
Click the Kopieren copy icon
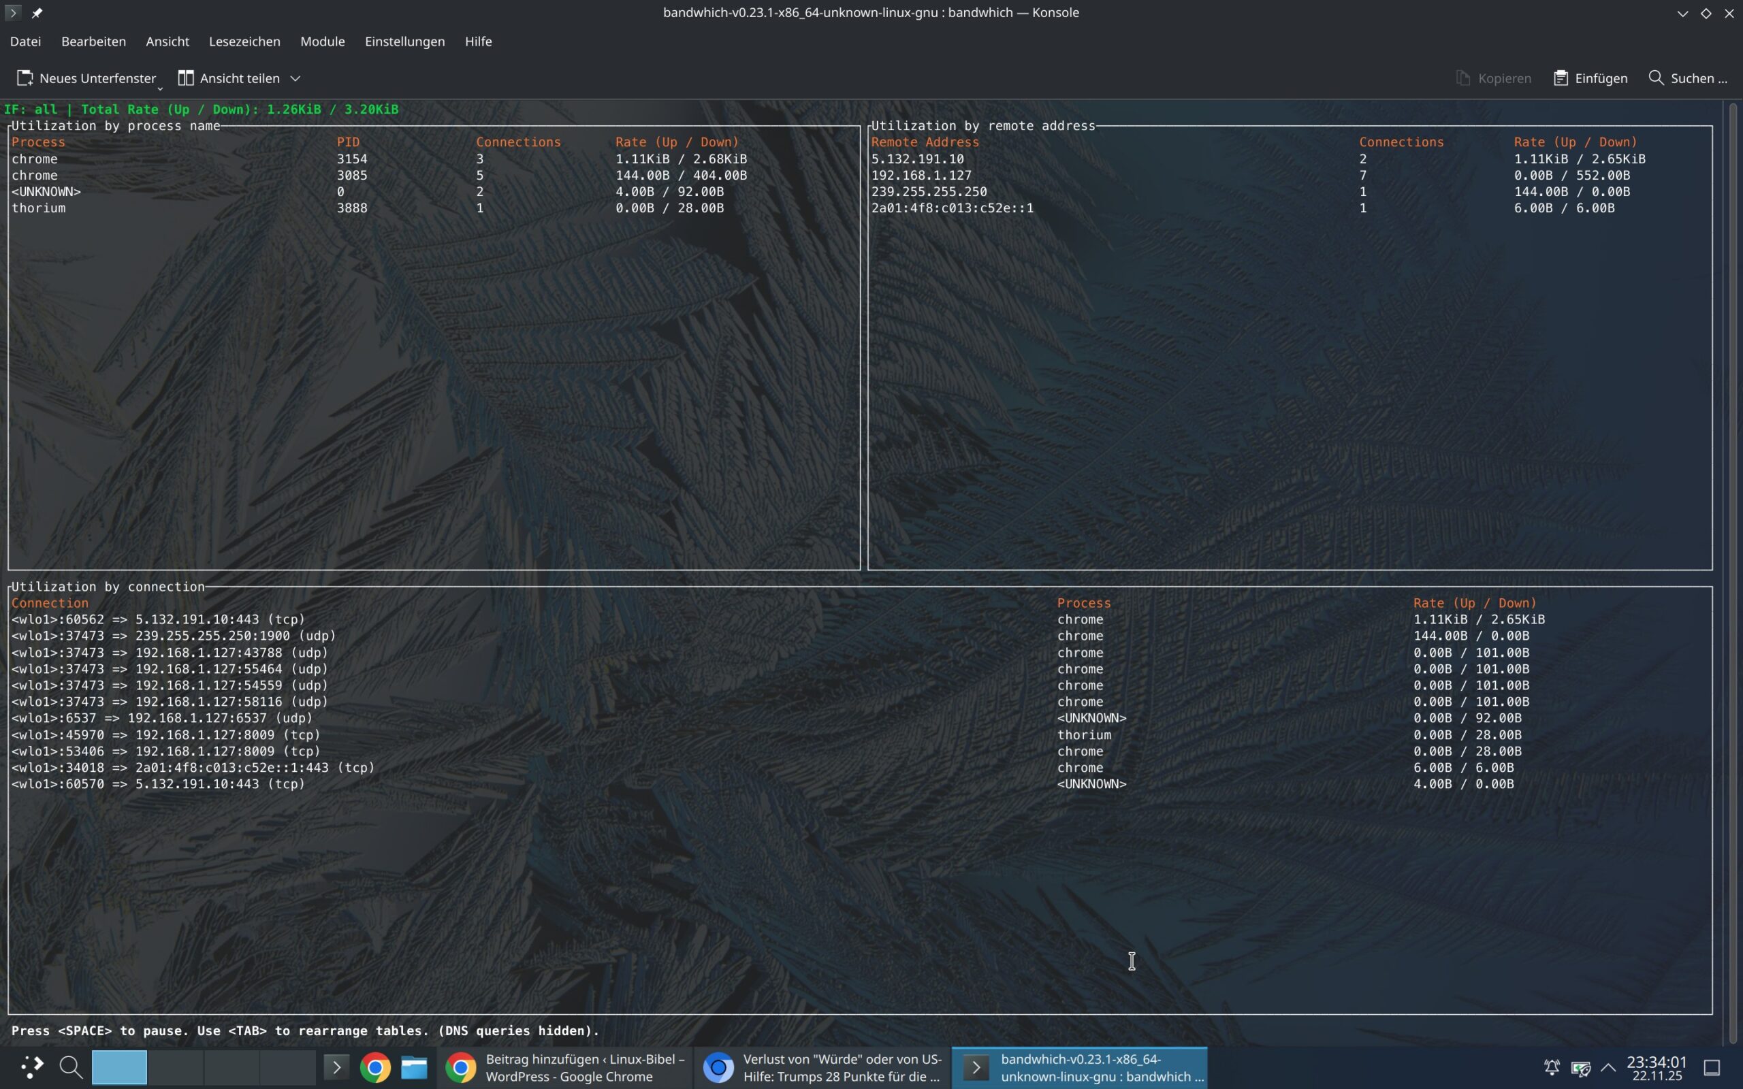click(1462, 78)
